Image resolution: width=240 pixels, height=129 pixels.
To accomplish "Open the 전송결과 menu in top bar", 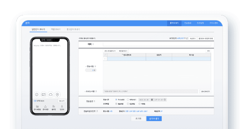I will click(187, 23).
